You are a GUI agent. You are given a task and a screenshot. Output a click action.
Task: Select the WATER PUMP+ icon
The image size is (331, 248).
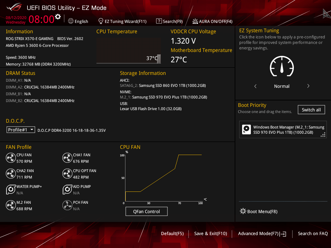click(11, 189)
